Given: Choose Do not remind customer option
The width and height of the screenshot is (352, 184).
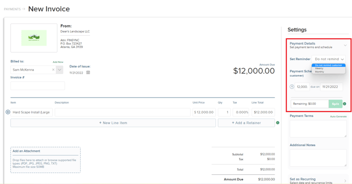Looking at the screenshot, I should pos(328,65).
